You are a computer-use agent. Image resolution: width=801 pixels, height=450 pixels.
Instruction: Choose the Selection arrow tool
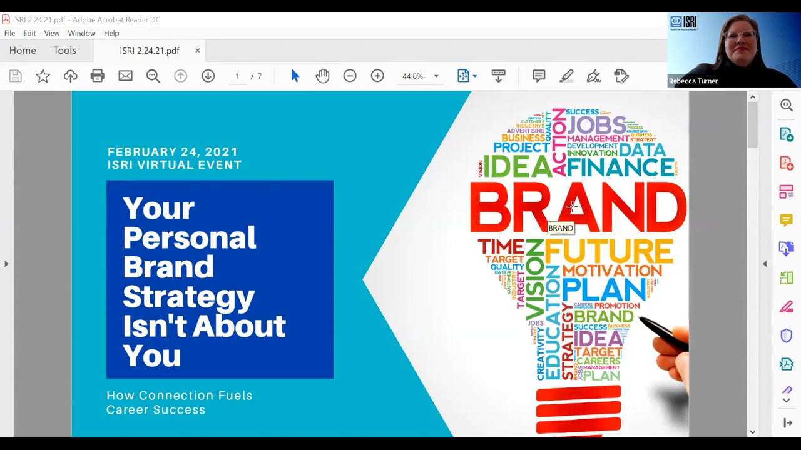pos(295,76)
